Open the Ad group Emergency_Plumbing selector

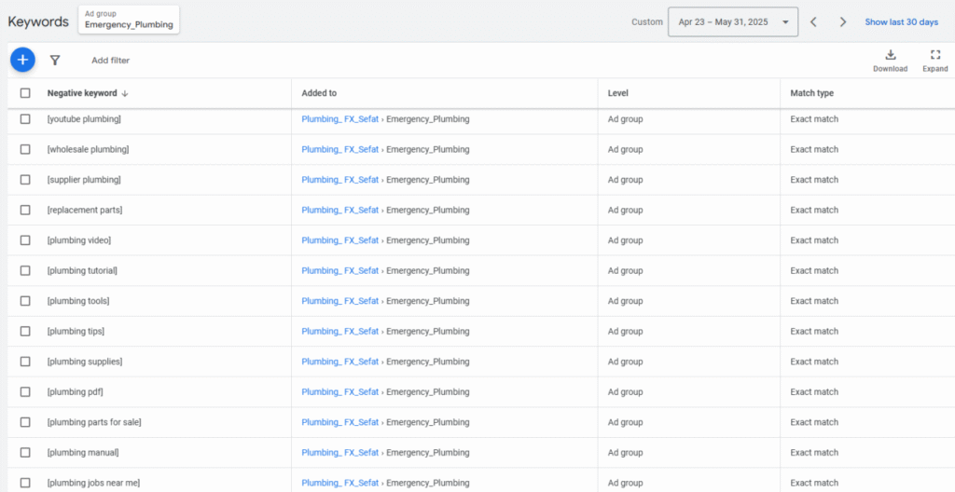(129, 20)
